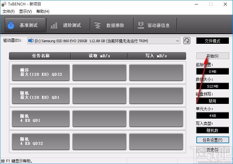Close the TxBENCH window
The image size is (233, 164).
point(225,4)
